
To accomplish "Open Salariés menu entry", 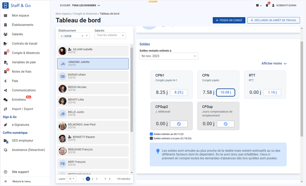I will [x=17, y=34].
